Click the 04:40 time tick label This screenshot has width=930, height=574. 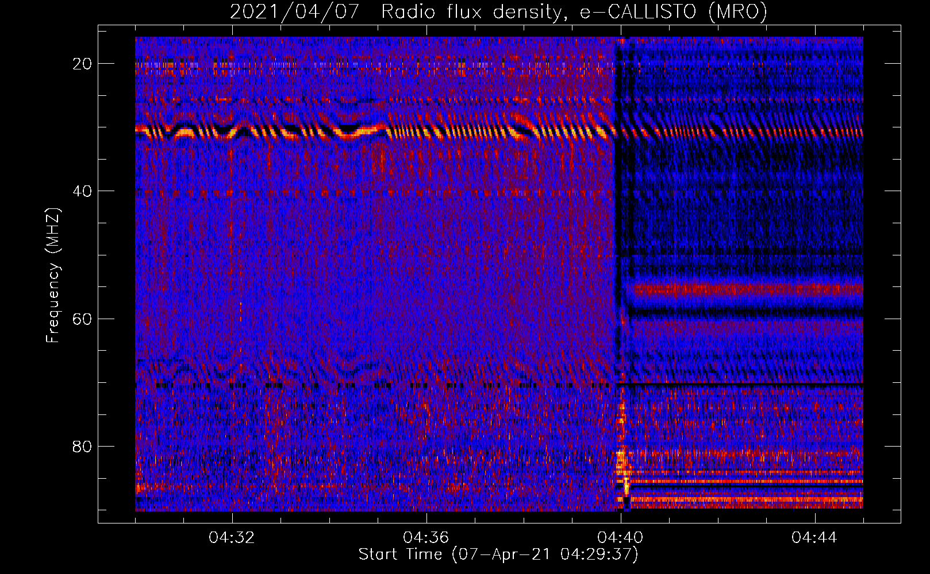click(x=620, y=538)
